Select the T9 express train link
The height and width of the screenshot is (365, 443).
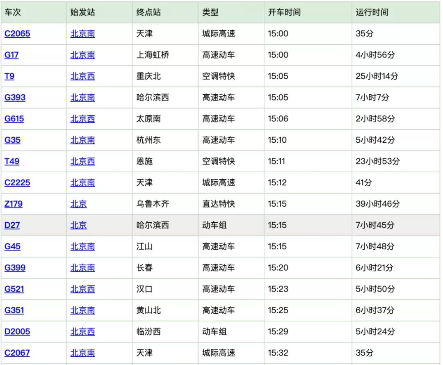point(10,76)
